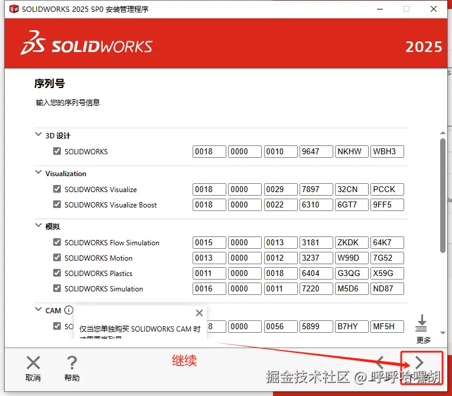
Task: Click Motion first serial field 0013
Action: coord(209,258)
